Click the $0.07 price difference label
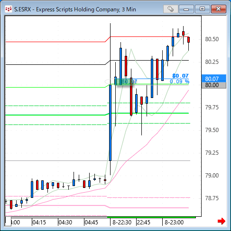The height and width of the screenshot is (231, 231). [180, 76]
